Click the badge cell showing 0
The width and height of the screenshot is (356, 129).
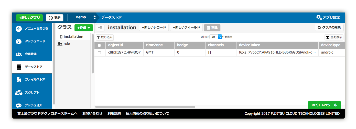coord(190,53)
